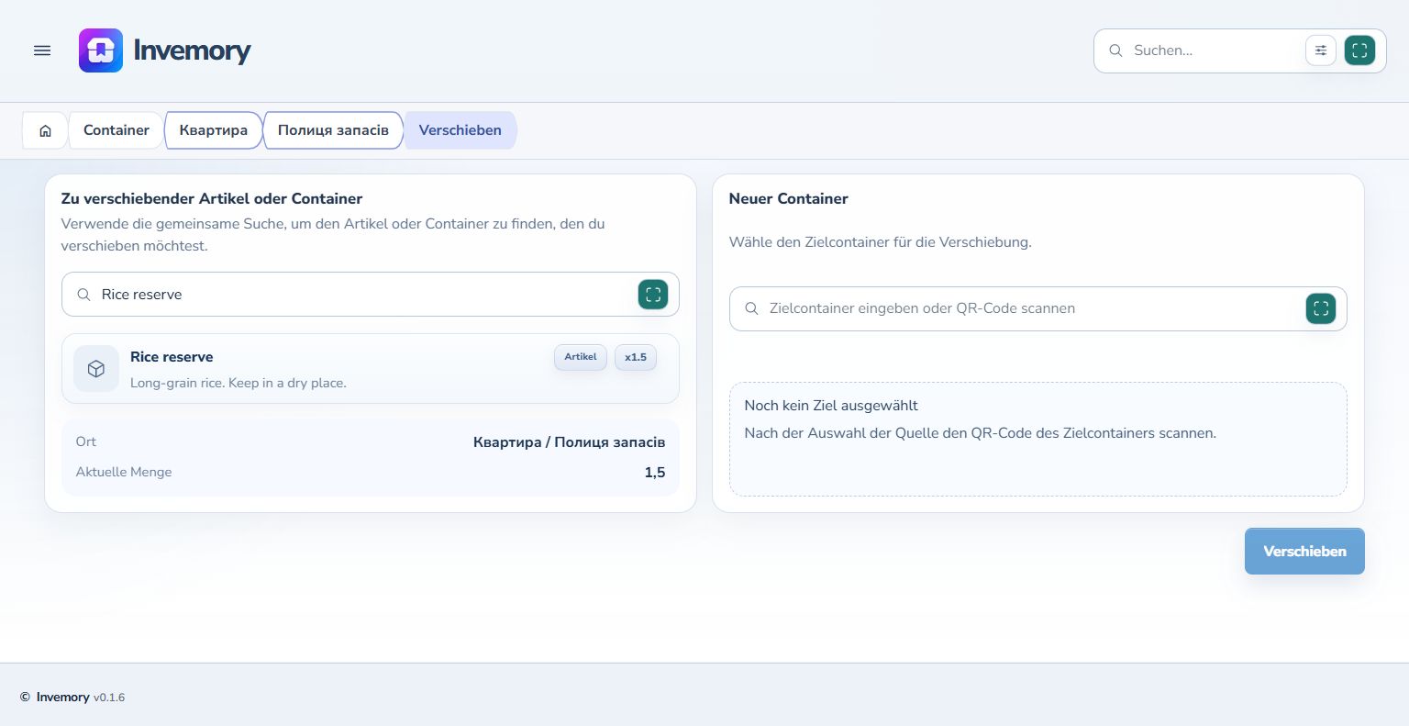This screenshot has height=726, width=1409.
Task: Click the Ort label
Action: pyautogui.click(x=86, y=441)
